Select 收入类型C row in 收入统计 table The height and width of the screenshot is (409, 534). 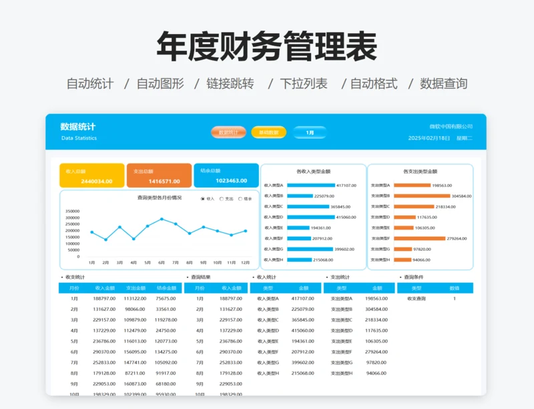286,320
